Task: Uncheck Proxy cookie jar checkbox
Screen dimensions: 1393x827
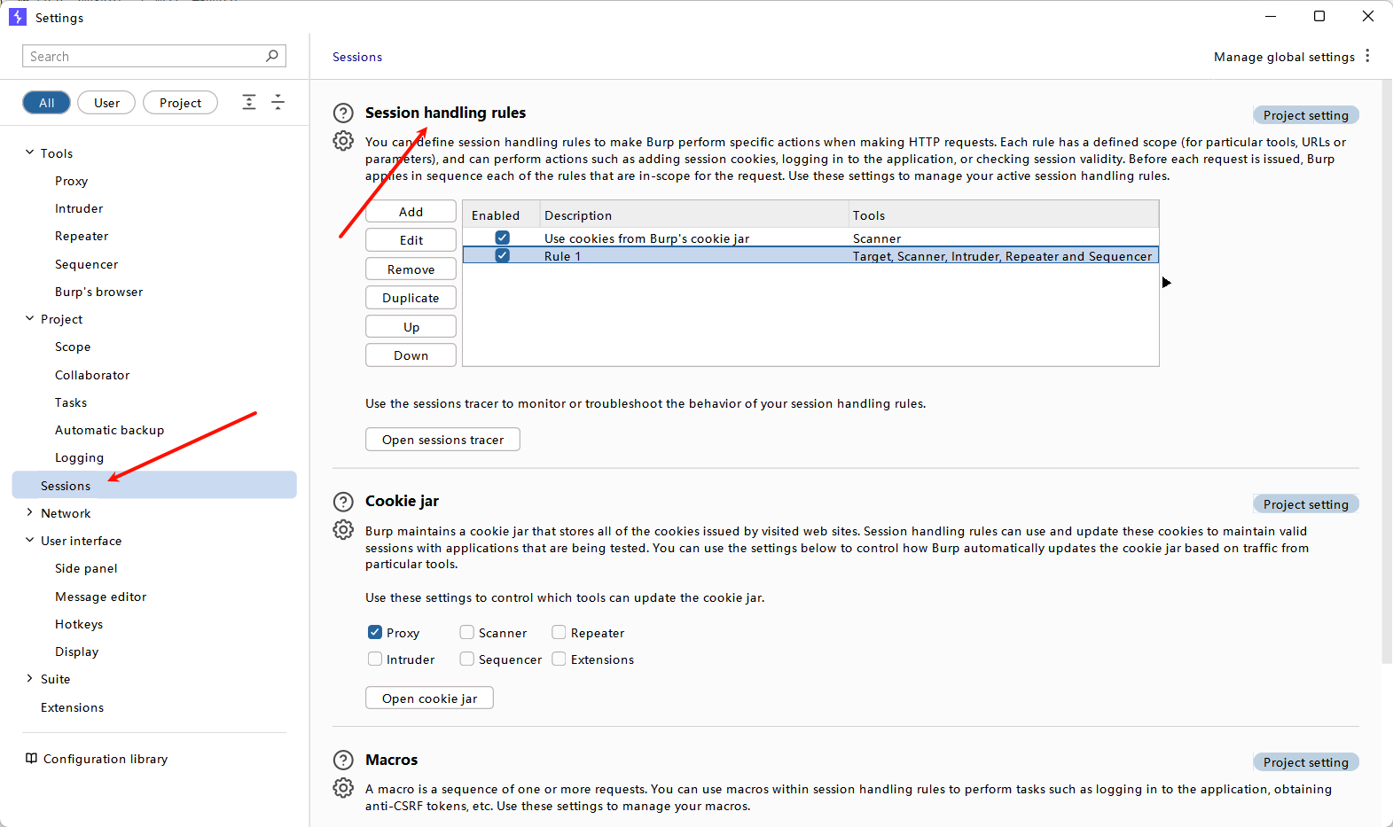Action: 375,633
